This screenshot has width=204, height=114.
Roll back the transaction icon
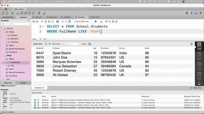pos(66,22)
